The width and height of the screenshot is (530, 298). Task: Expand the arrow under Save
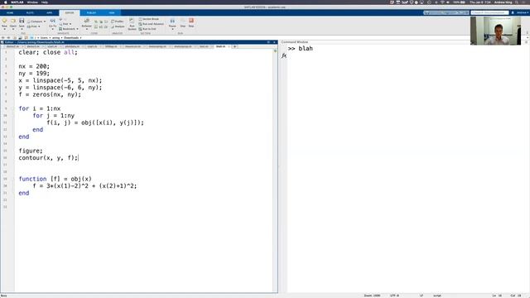pos(22,29)
